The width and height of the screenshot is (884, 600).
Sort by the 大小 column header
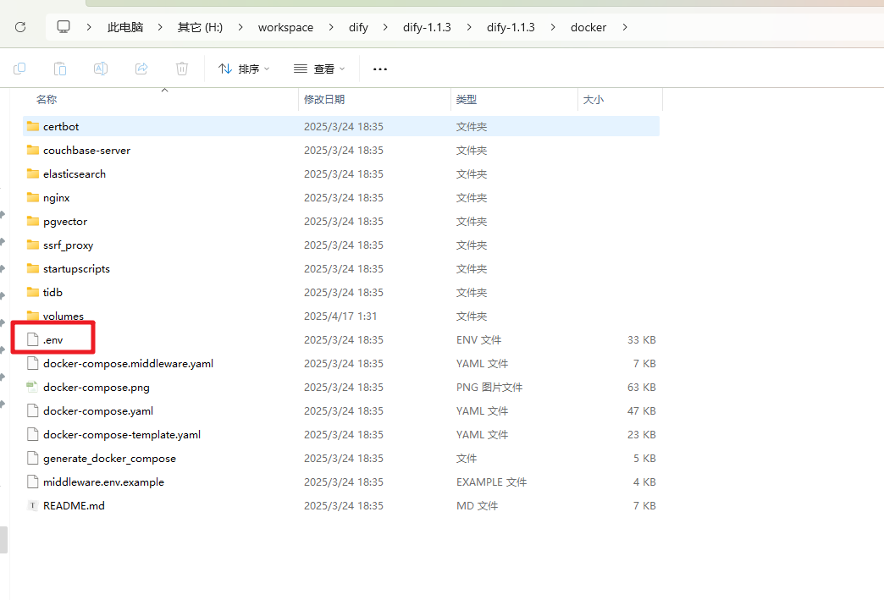[x=593, y=100]
